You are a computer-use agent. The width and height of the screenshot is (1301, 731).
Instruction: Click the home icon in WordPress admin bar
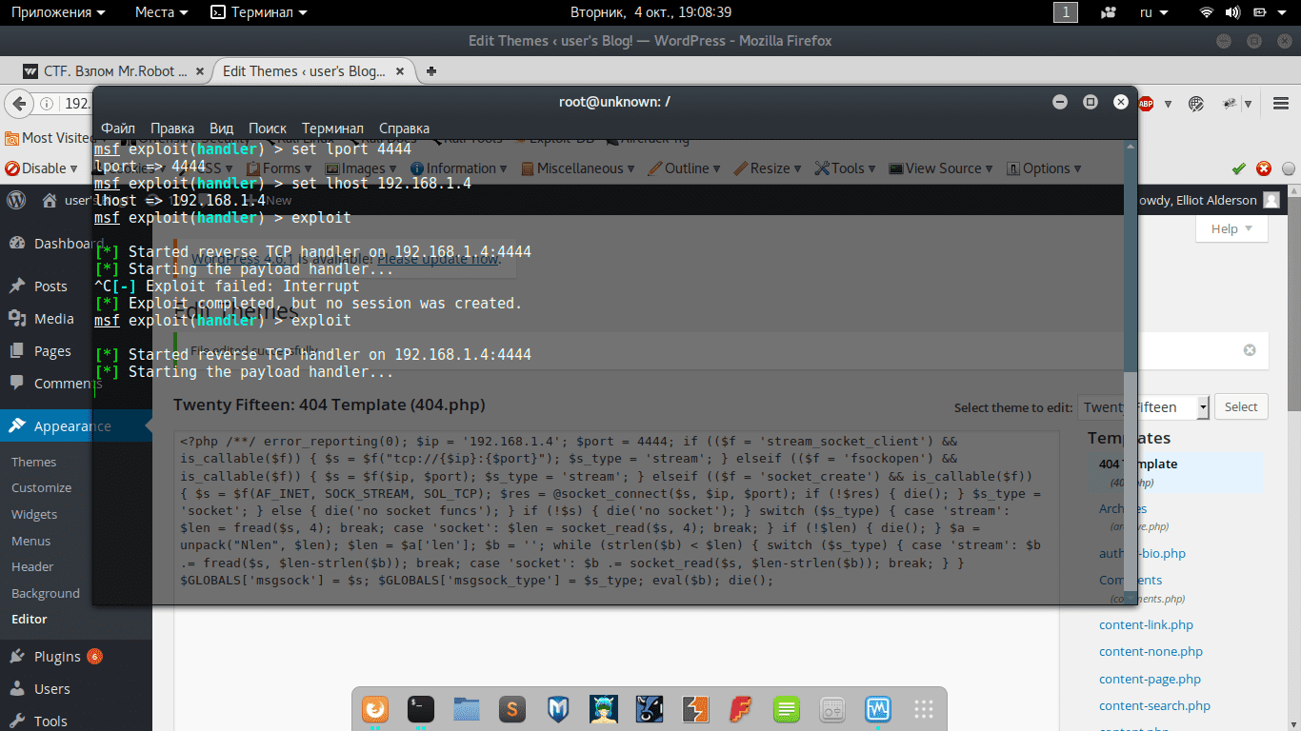pos(49,200)
